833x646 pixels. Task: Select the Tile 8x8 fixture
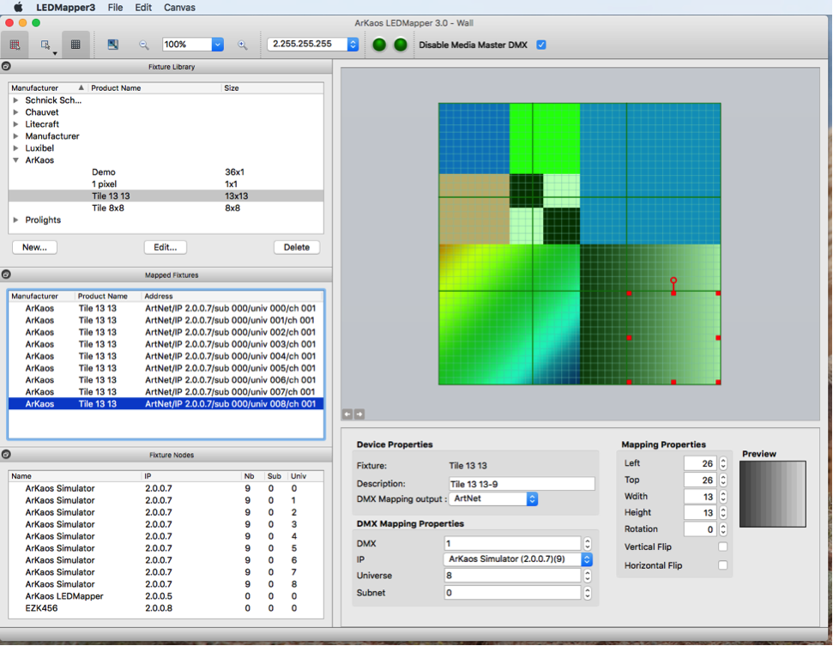coord(166,208)
